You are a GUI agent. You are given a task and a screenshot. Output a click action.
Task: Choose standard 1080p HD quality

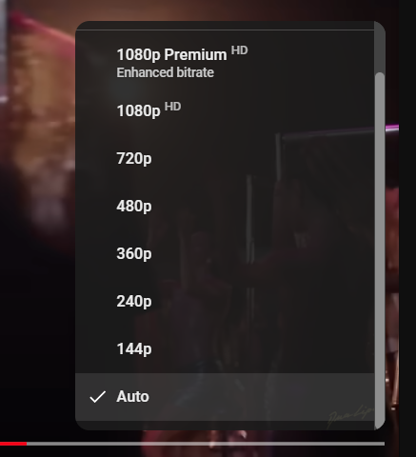225,110
